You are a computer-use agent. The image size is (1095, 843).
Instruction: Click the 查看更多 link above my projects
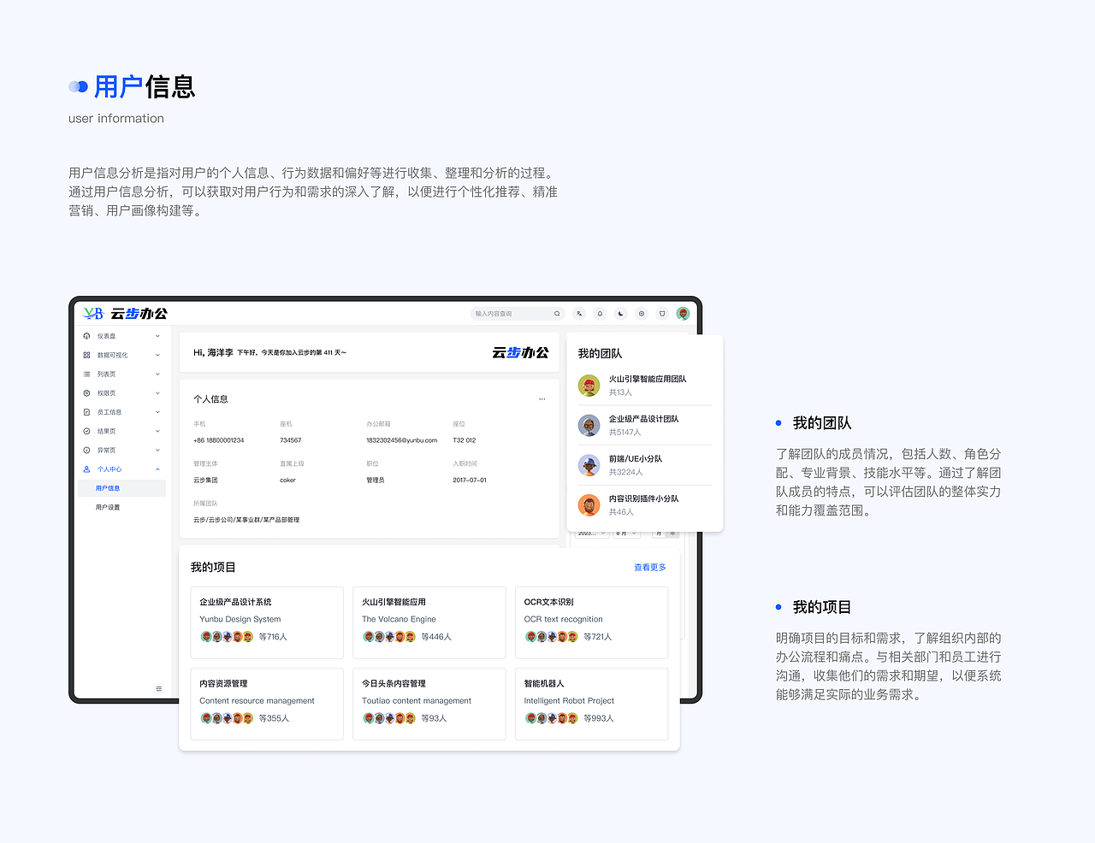click(x=648, y=566)
